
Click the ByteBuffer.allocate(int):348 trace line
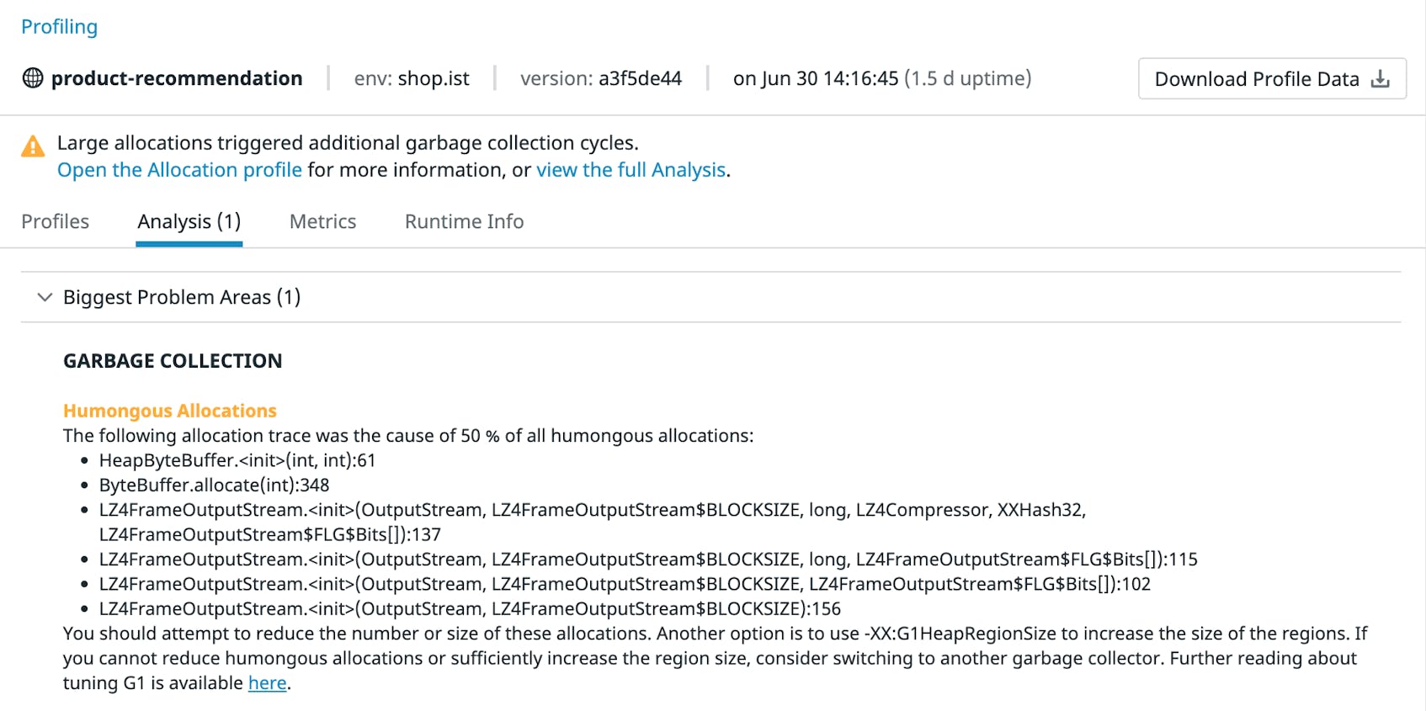coord(214,485)
